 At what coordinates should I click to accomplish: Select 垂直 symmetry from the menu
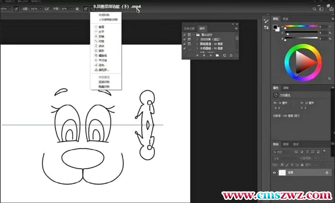coord(101,27)
